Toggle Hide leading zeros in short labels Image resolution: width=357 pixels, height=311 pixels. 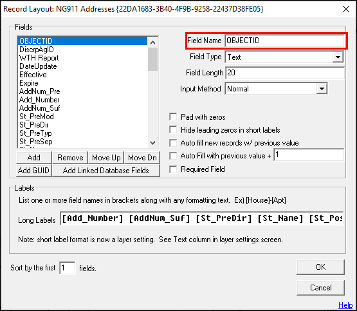[x=173, y=129]
